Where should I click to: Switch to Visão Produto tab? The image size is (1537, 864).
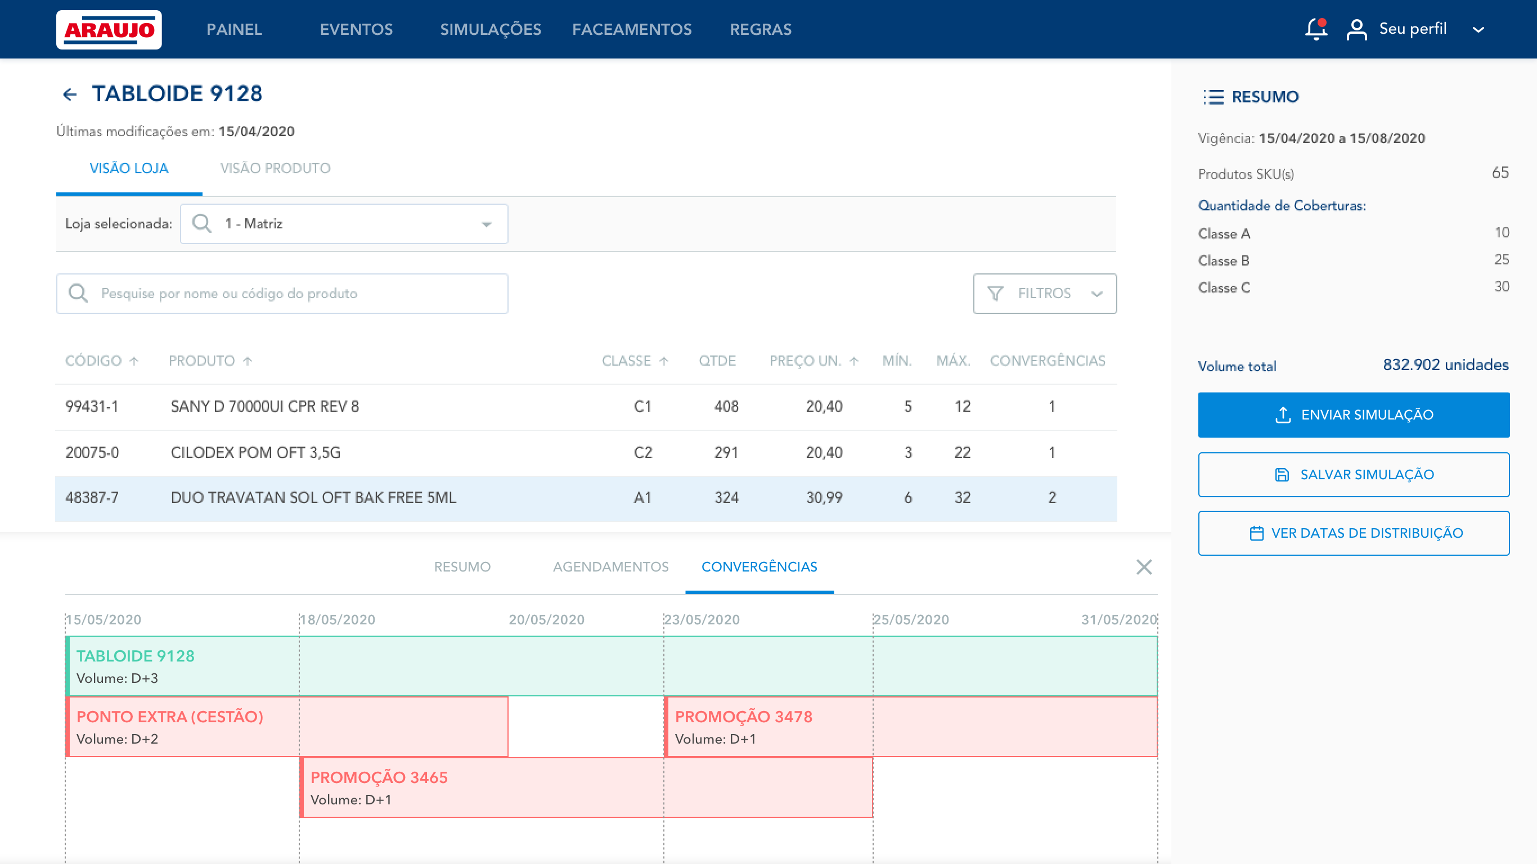(275, 169)
